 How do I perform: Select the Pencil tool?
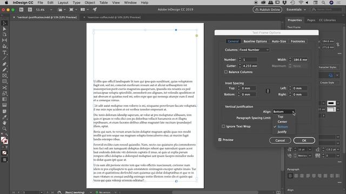click(x=4, y=70)
